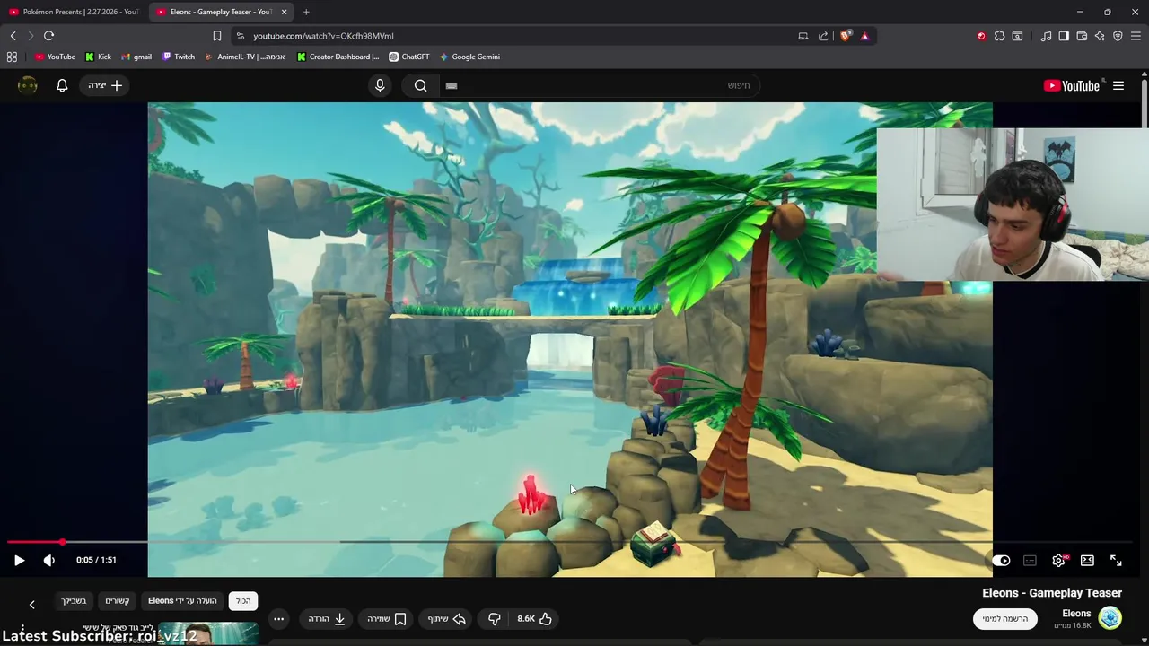Screen dimensions: 1149x646
Task: Click the red video progress bar scrubber
Action: click(x=62, y=542)
